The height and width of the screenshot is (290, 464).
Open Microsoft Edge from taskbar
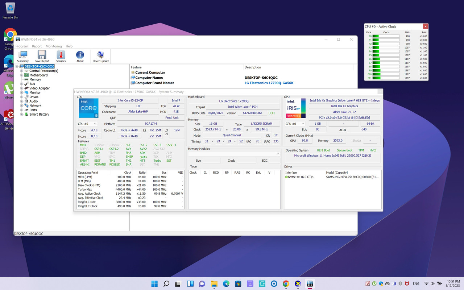coord(226,283)
